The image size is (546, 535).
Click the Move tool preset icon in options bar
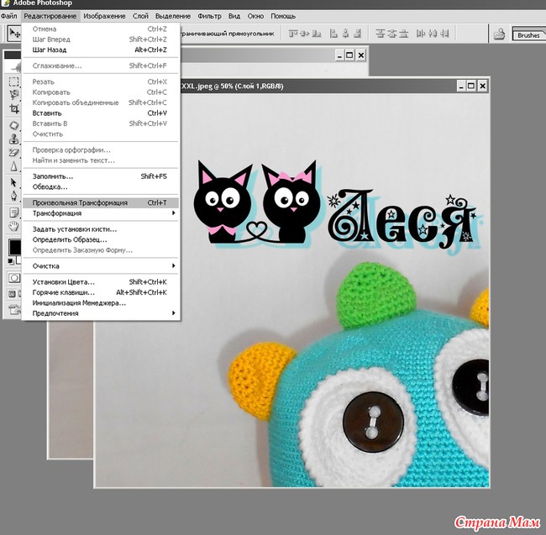(13, 34)
